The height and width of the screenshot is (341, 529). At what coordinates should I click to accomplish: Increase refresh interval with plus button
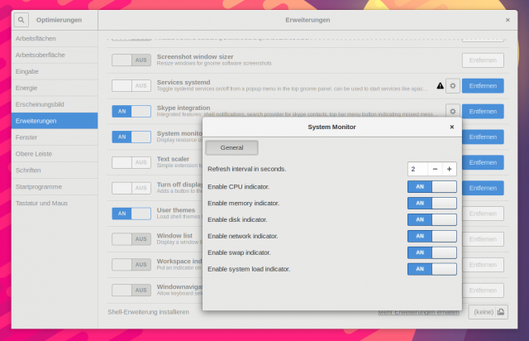coord(449,169)
